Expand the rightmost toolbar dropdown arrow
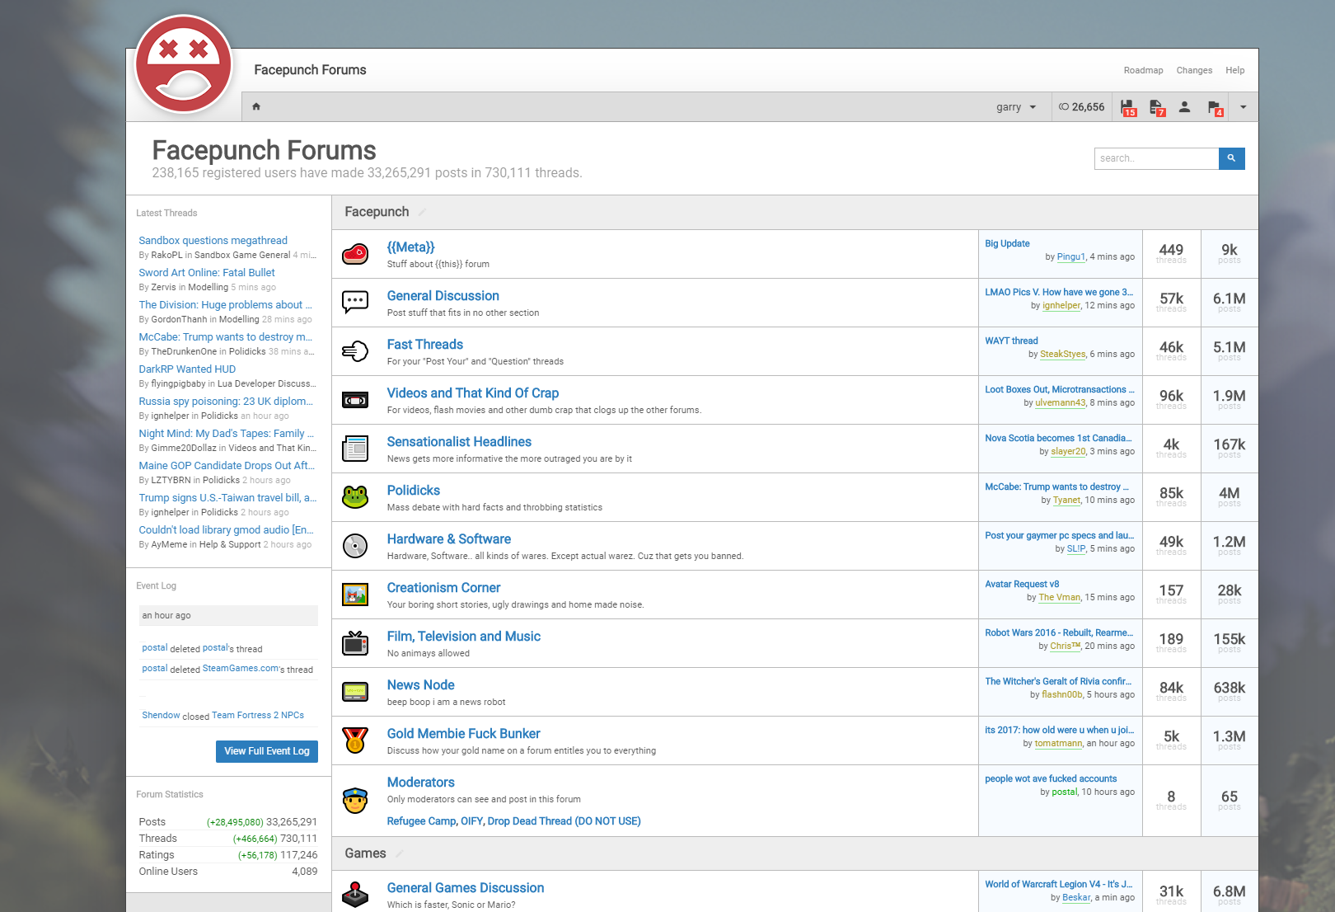 1244,107
